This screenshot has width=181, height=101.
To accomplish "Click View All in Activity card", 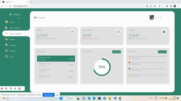I will tap(162, 52).
